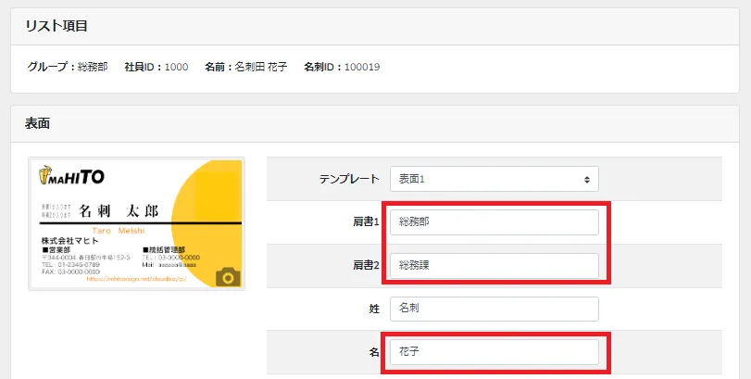Click the 姓 field containing 名刺
Viewport: 751px width, 379px height.
[x=494, y=309]
